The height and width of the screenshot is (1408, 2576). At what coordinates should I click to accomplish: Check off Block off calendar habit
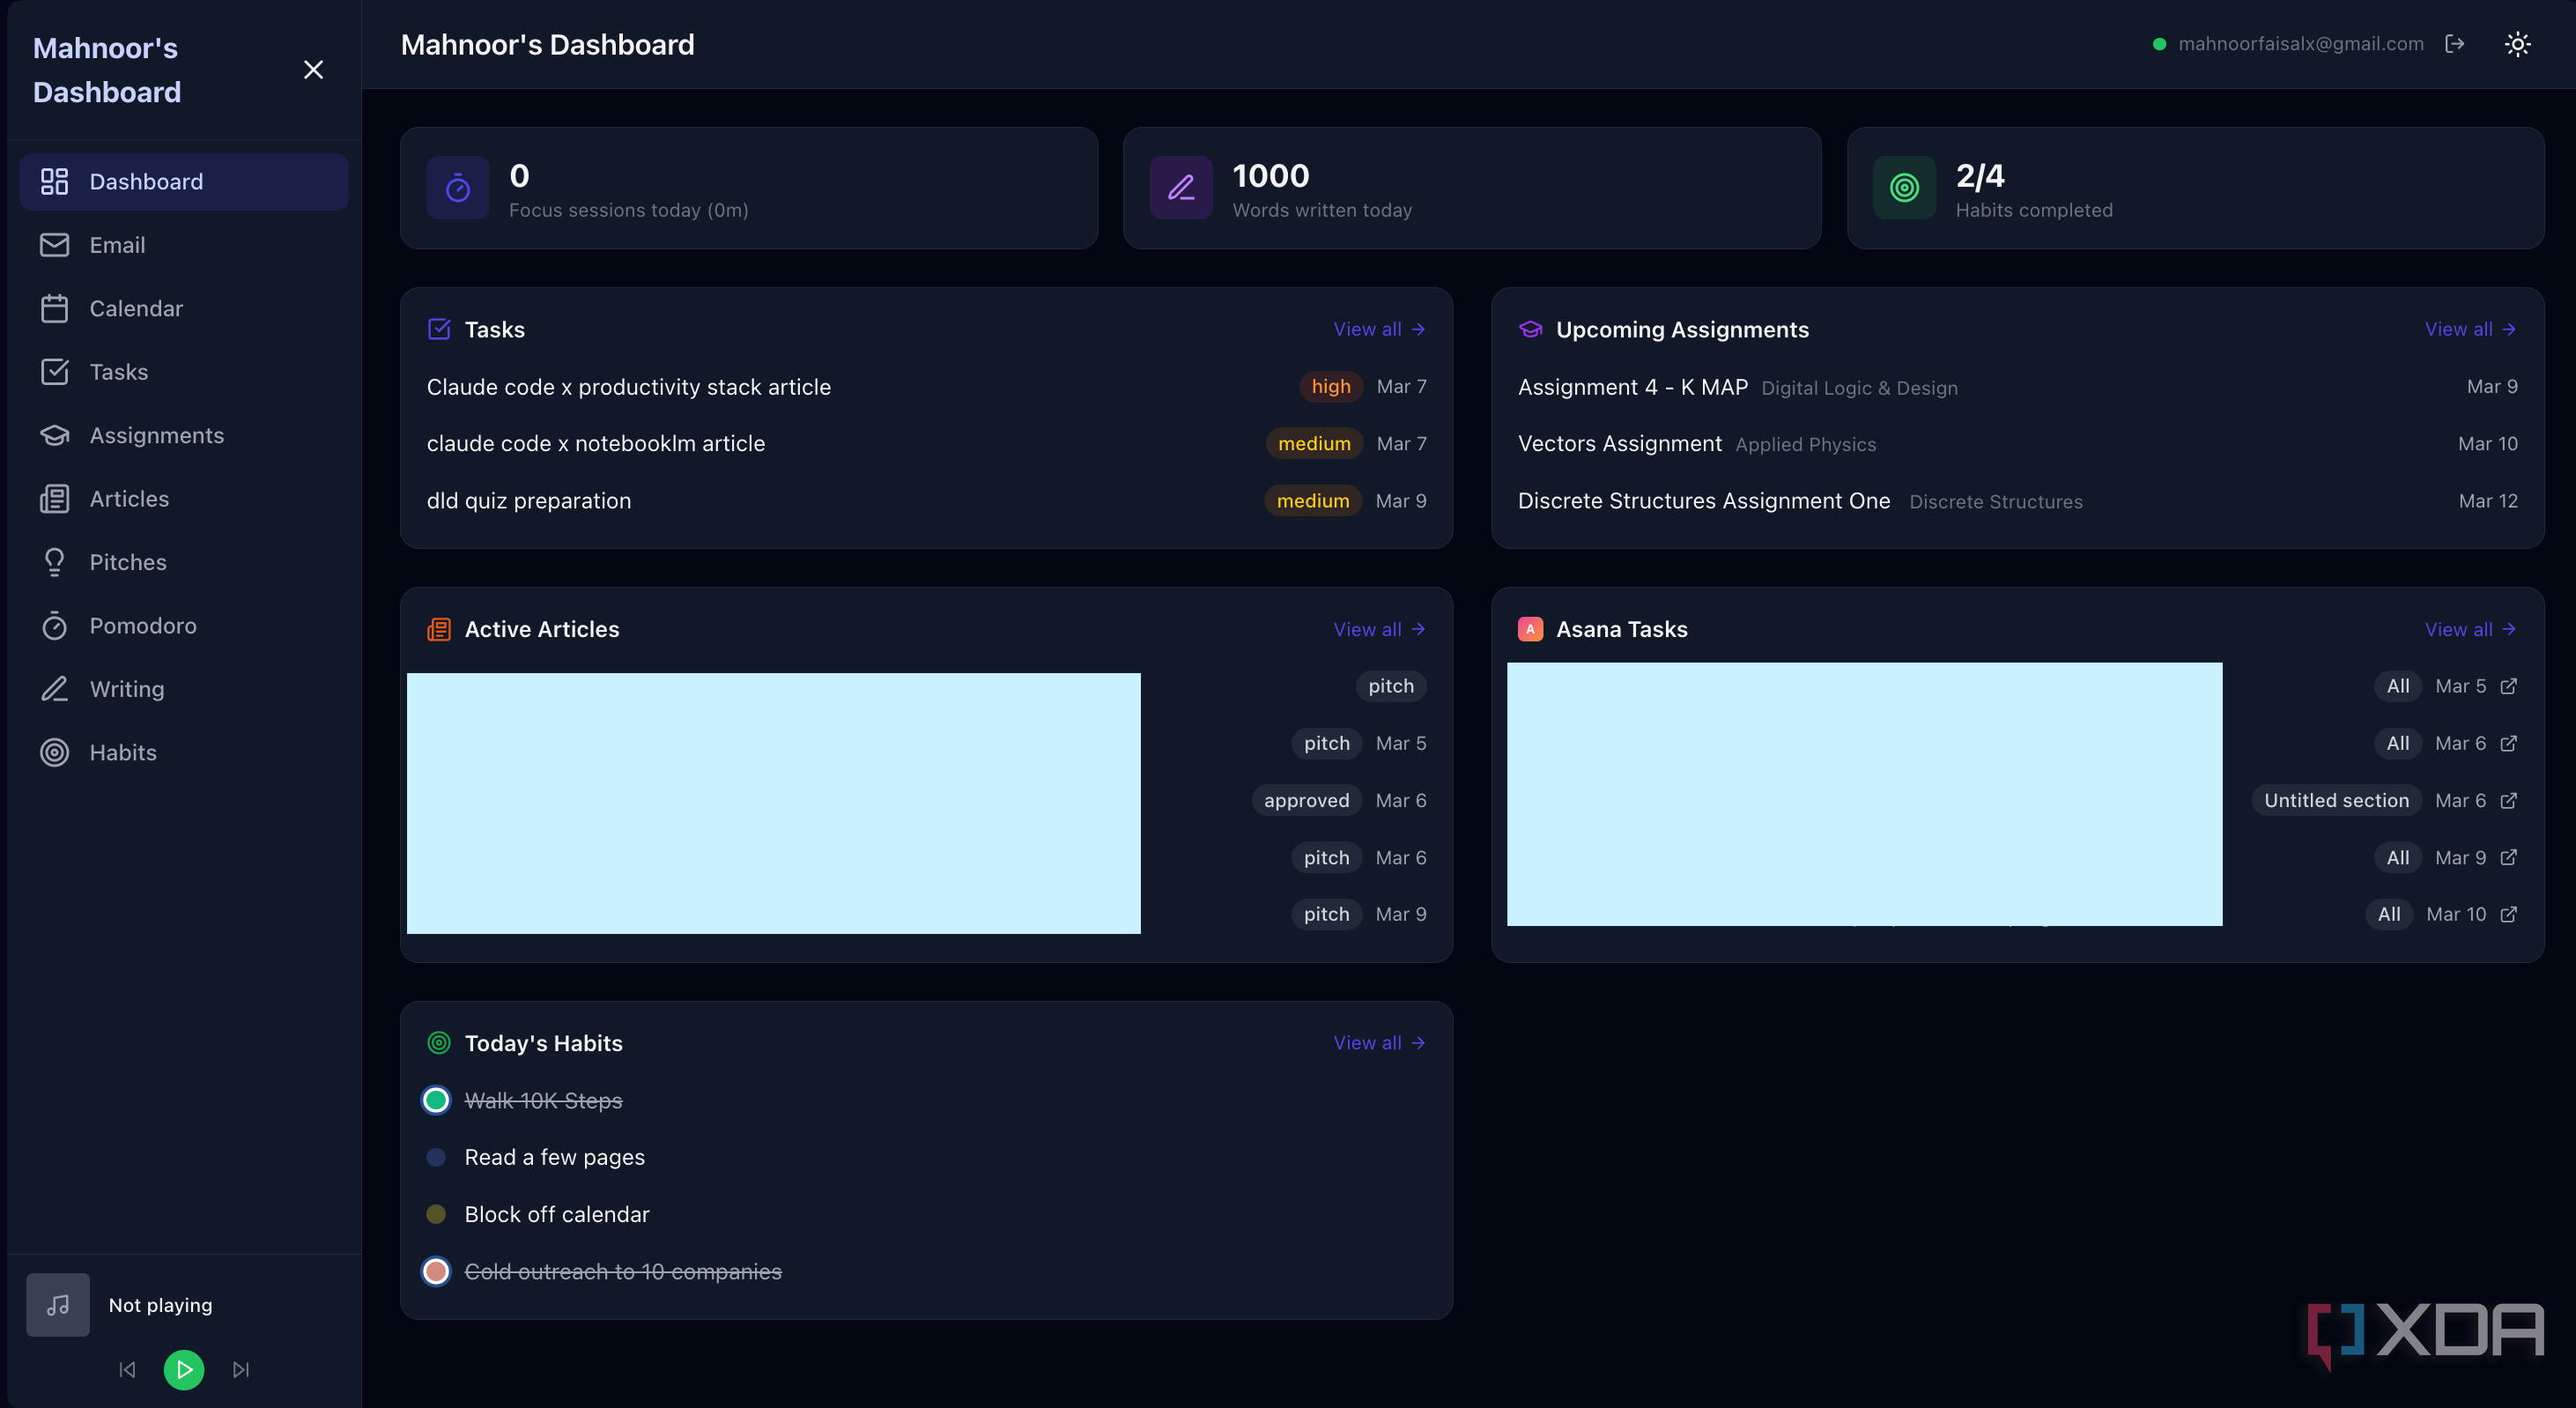[436, 1214]
